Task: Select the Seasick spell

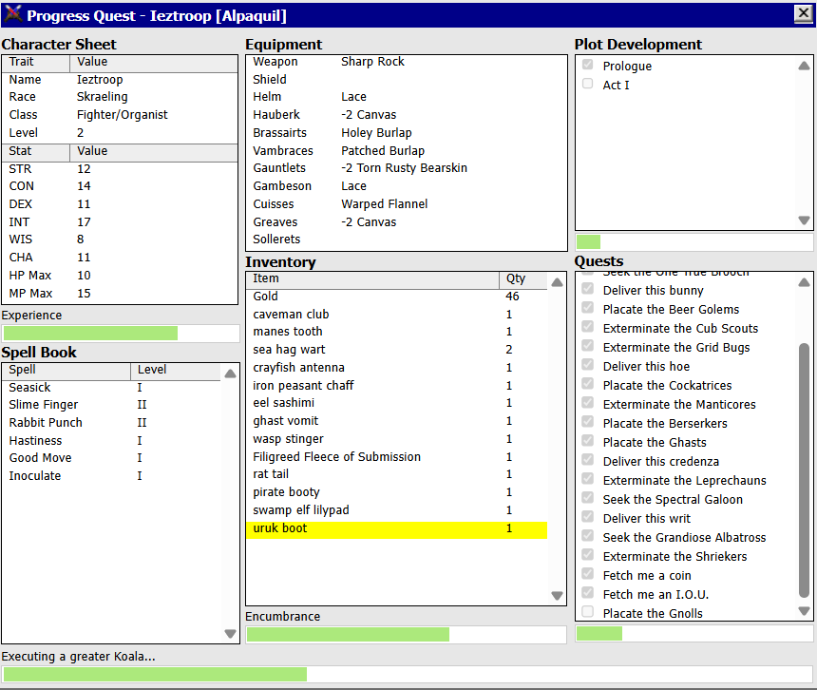Action: tap(111, 389)
